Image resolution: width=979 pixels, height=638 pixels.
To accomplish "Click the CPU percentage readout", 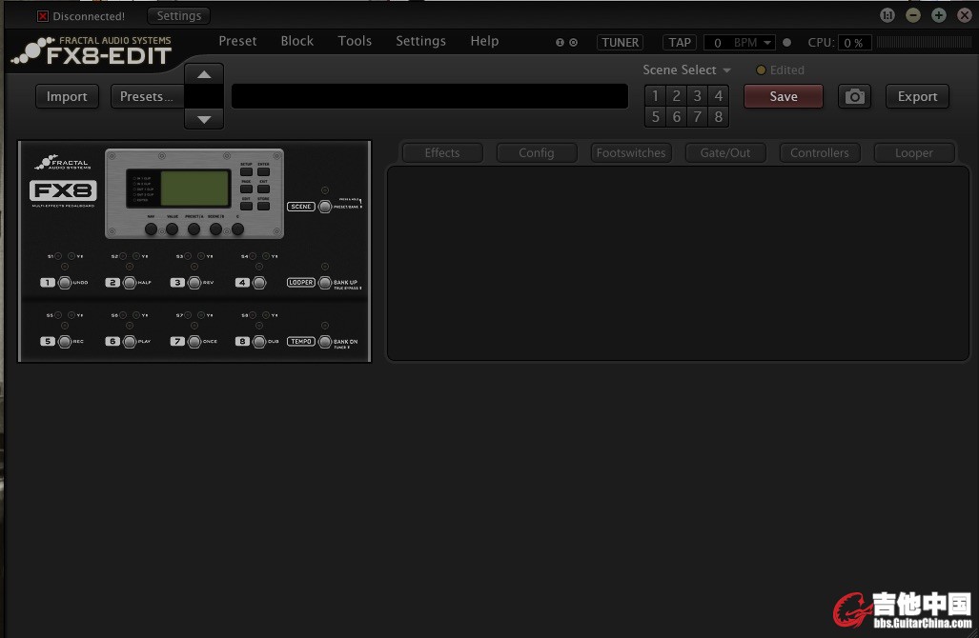I will (x=854, y=43).
